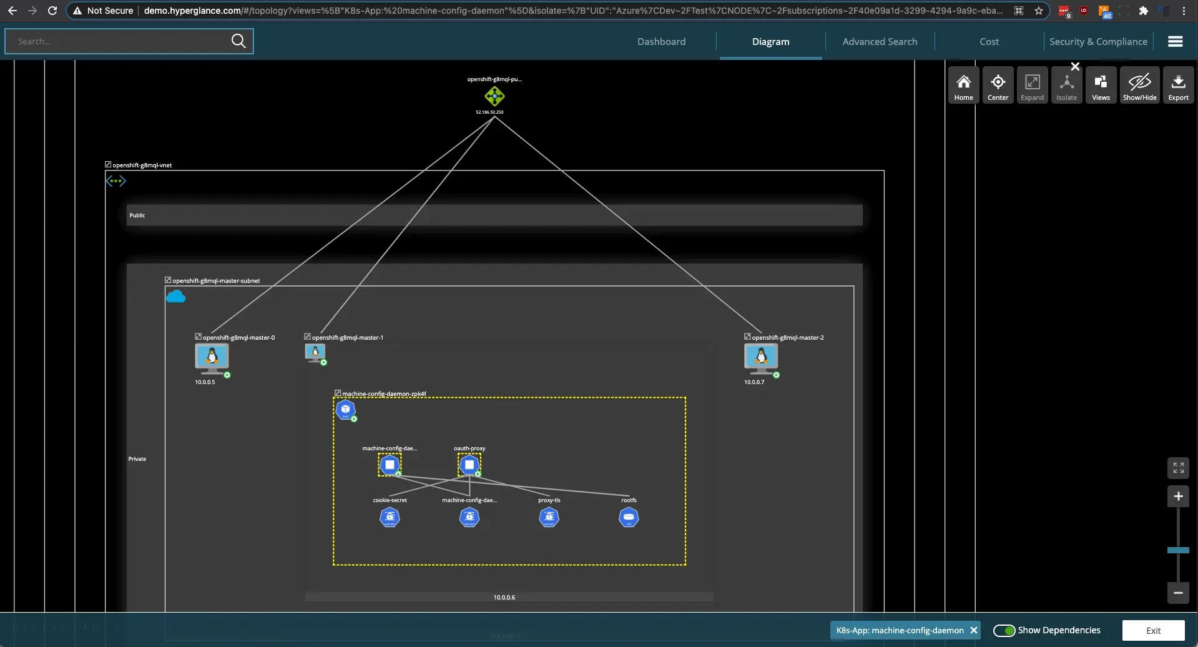
Task: Export the diagram
Action: point(1178,85)
